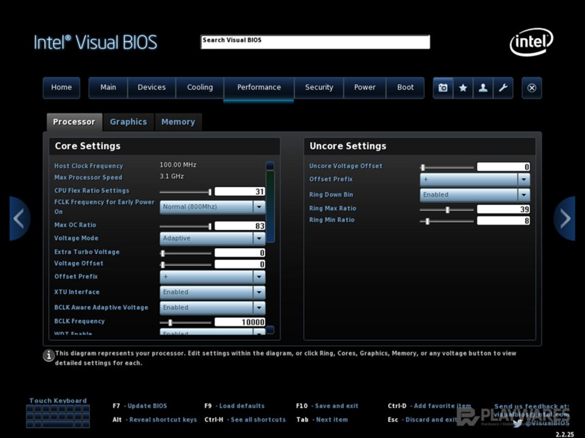Click the Max OC Ratio slider
Viewport: 585px width, 438px height.
[185, 226]
